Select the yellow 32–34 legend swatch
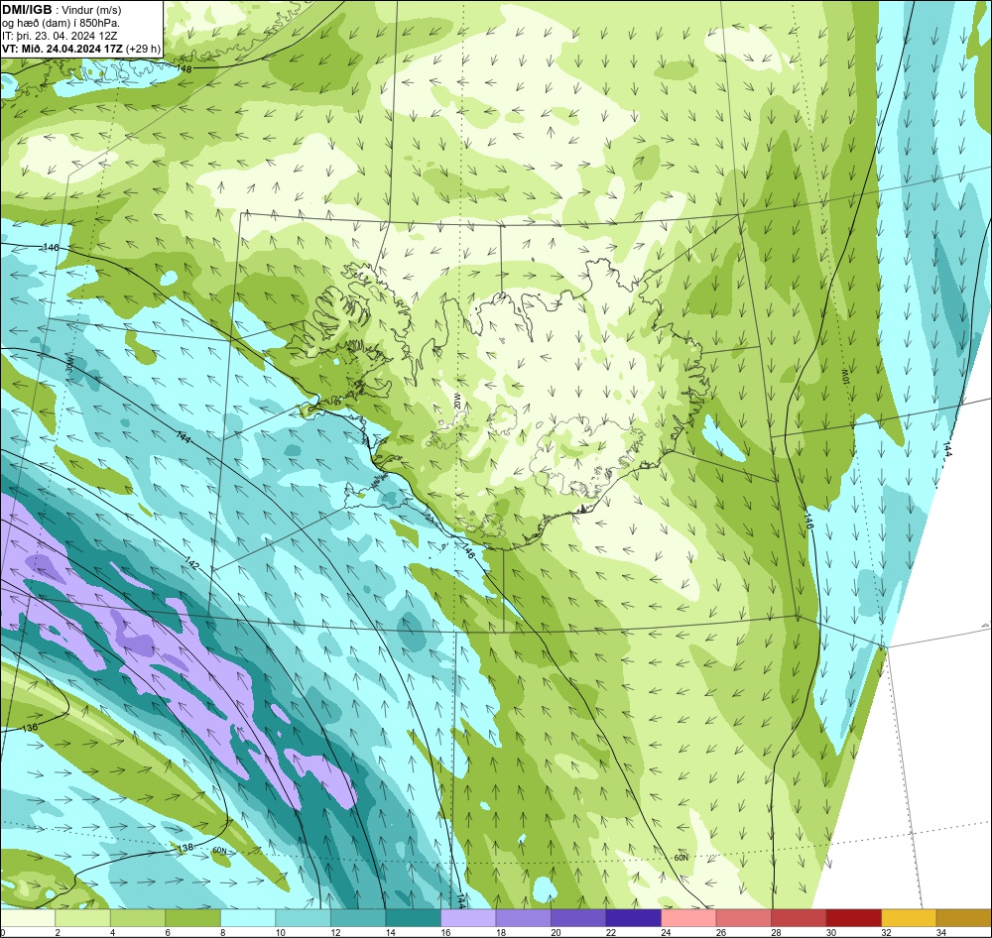 coord(909,918)
